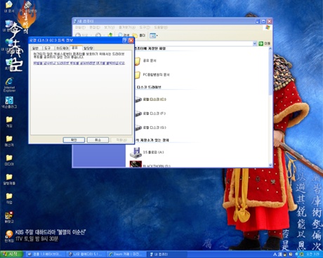Open Local Disk (C:) drive icon

tap(138, 100)
